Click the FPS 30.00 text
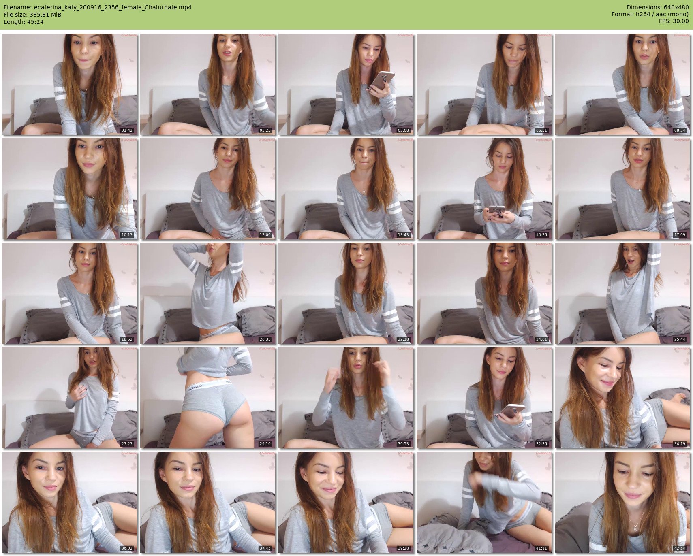Image resolution: width=693 pixels, height=556 pixels. point(674,21)
